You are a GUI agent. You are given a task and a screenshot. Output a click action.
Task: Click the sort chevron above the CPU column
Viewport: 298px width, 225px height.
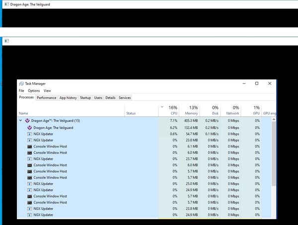coord(162,107)
